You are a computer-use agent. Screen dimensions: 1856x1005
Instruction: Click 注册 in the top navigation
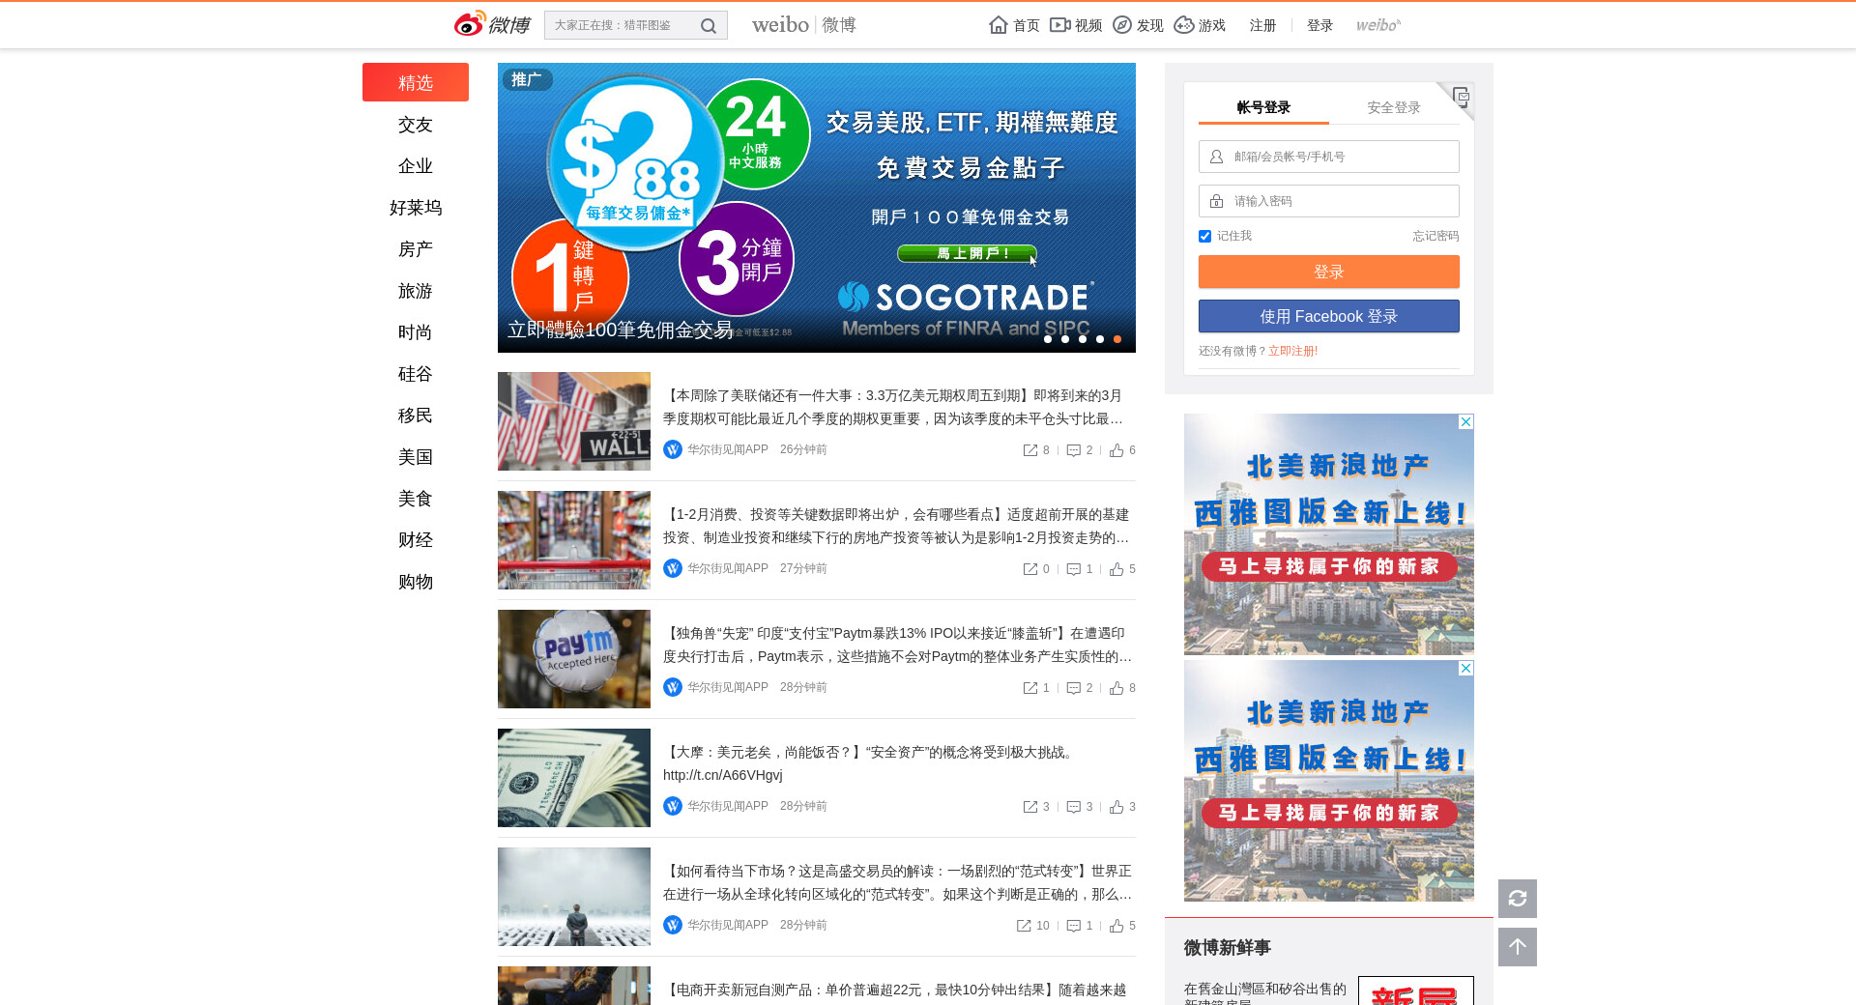tap(1262, 25)
